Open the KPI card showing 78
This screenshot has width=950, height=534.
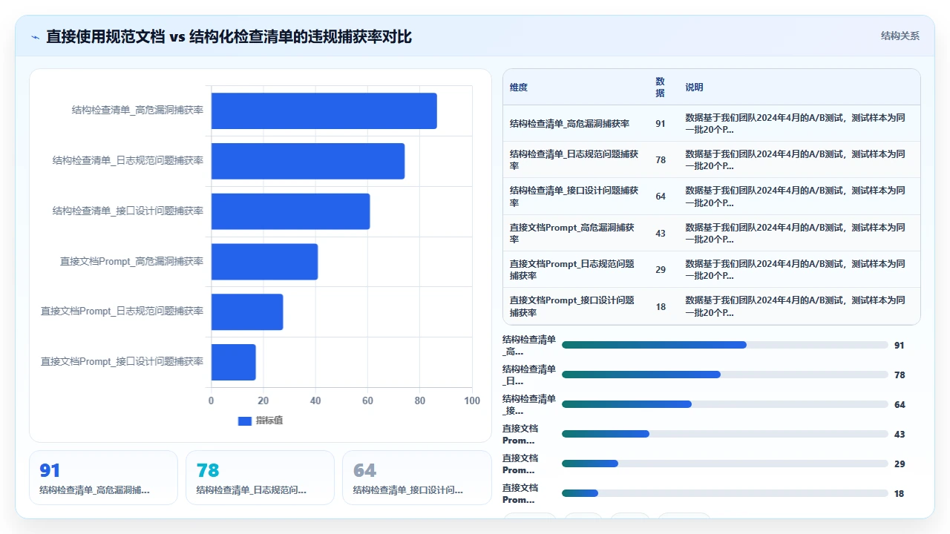tap(261, 478)
